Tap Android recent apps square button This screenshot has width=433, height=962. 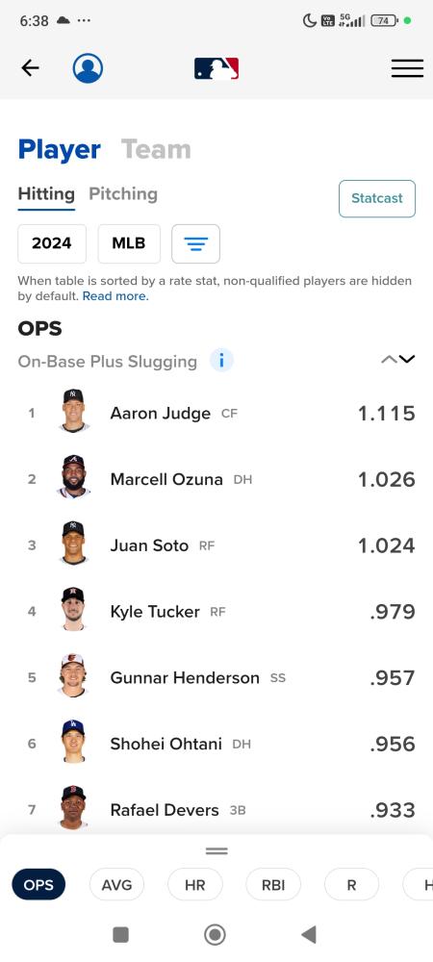tap(121, 934)
